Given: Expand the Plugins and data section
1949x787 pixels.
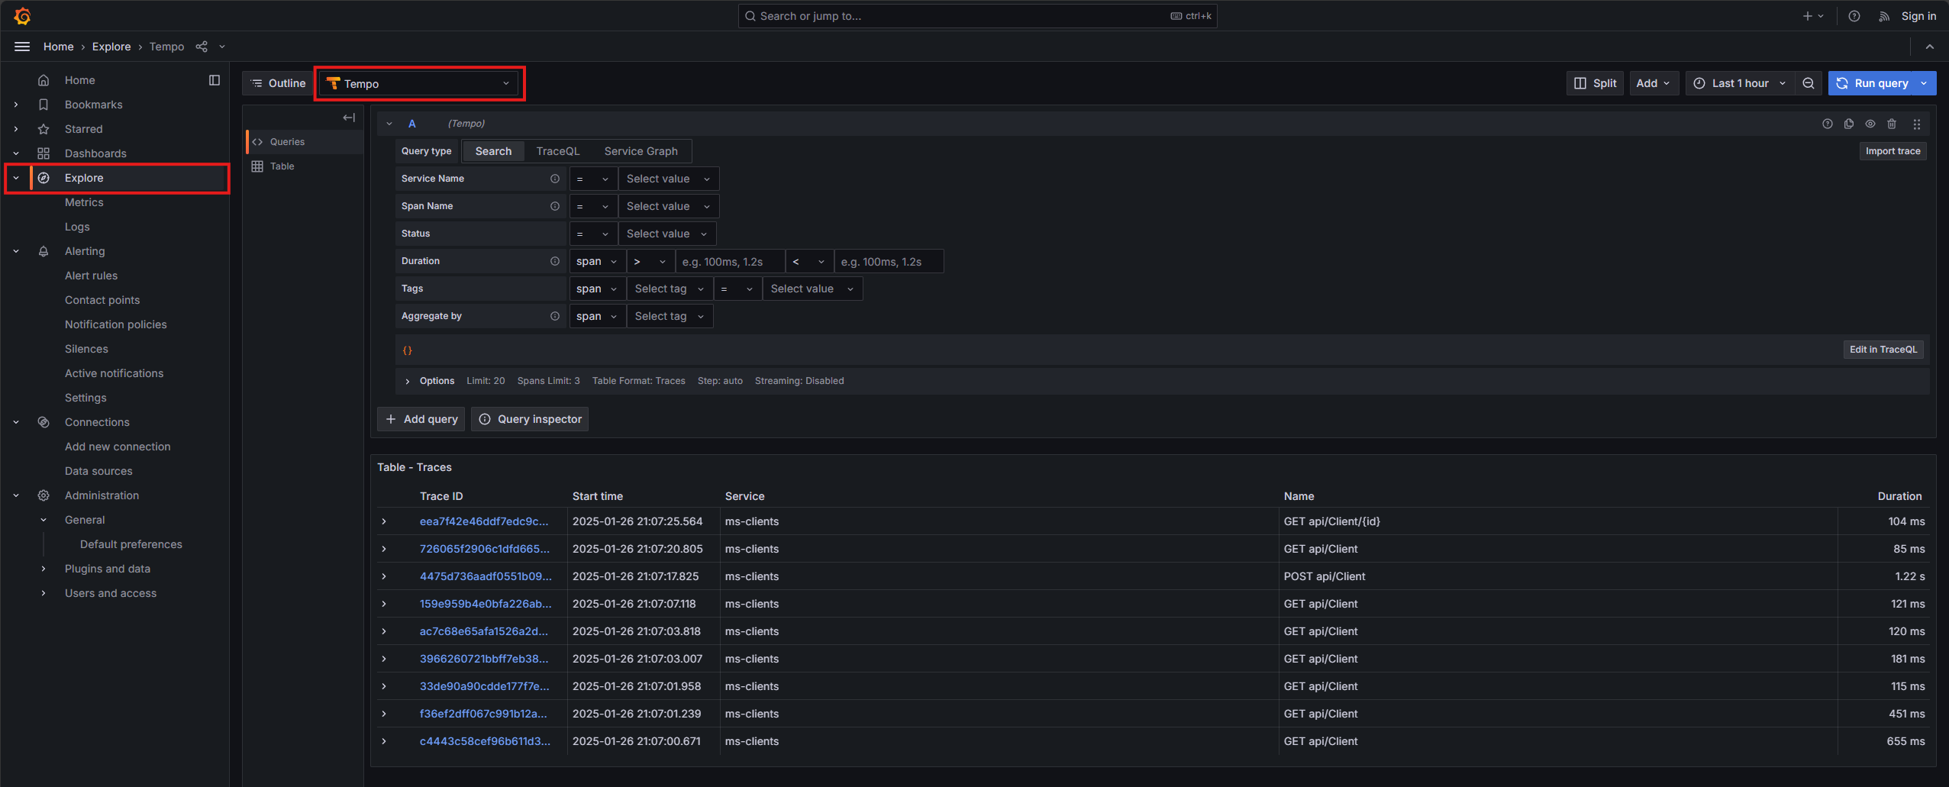Looking at the screenshot, I should [44, 569].
